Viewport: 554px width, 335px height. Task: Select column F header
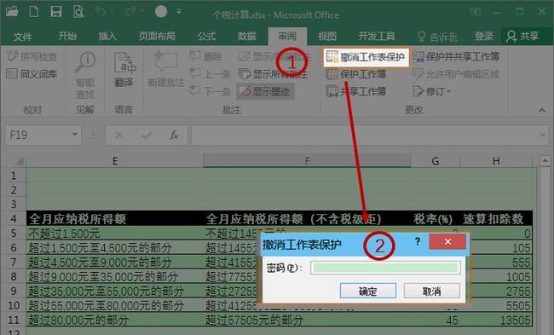307,161
